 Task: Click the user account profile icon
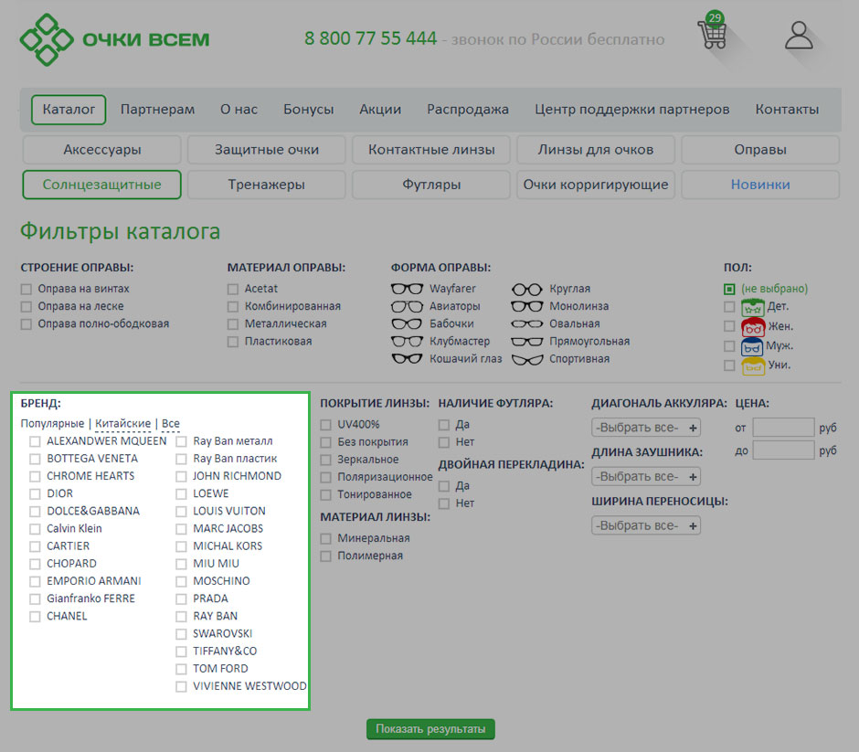(799, 36)
